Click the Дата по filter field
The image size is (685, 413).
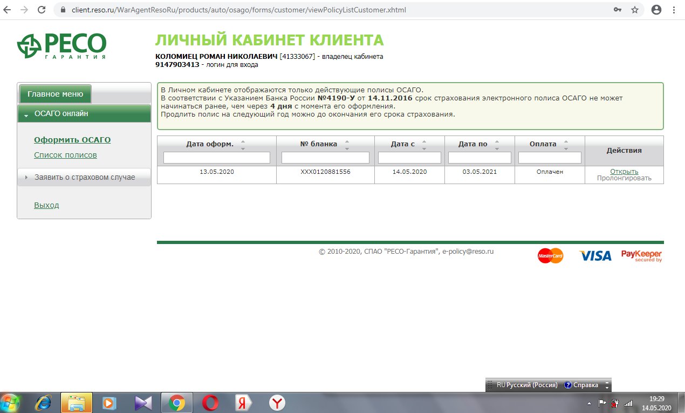(x=480, y=158)
